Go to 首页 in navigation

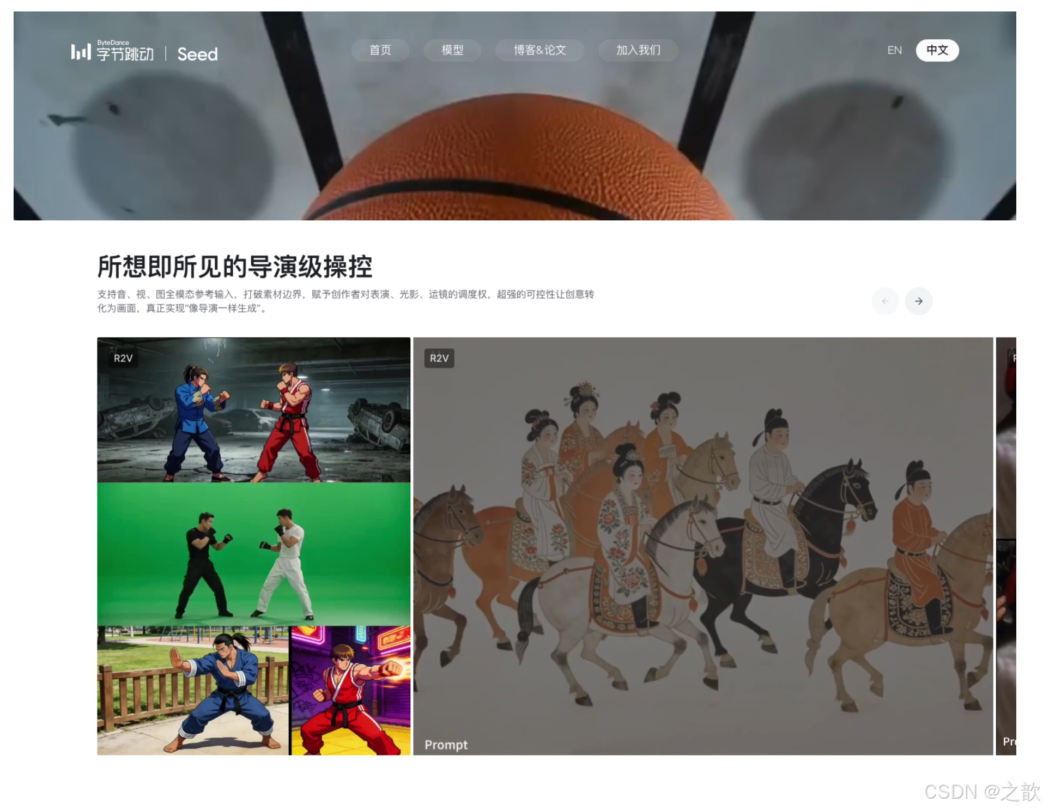380,50
